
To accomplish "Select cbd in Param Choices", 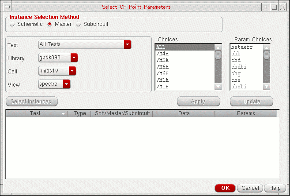I will [x=247, y=60].
